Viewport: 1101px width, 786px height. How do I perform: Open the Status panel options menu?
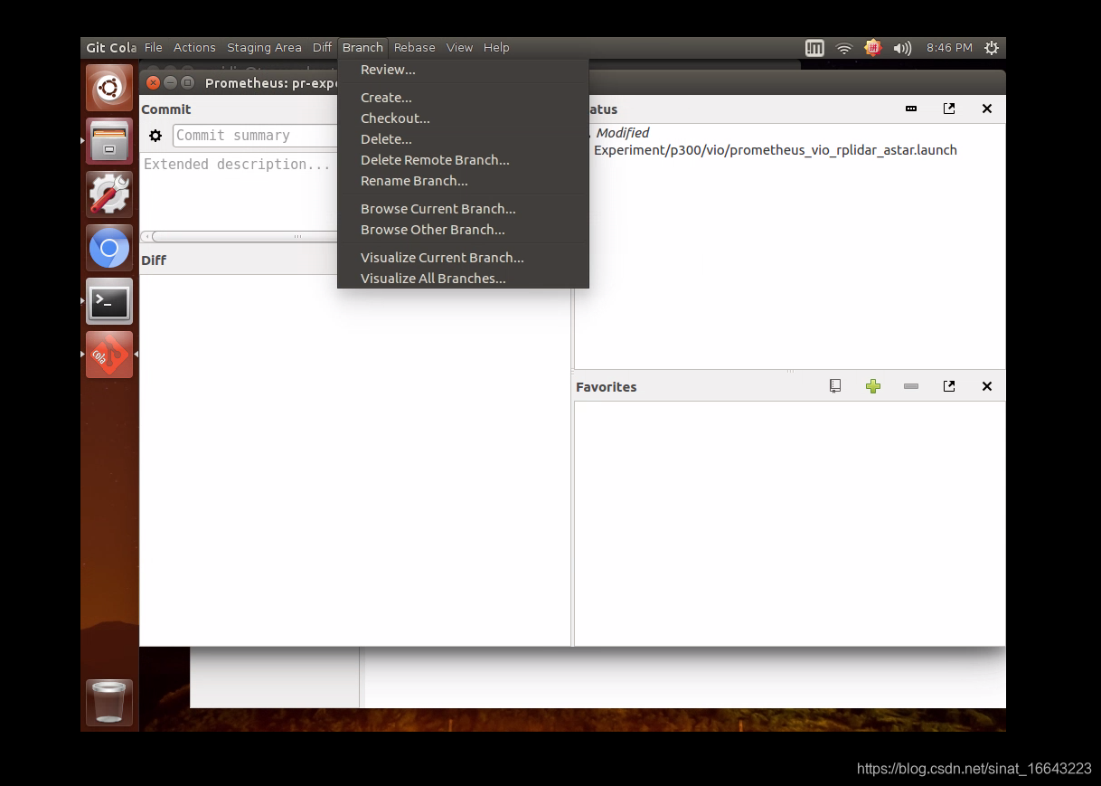pos(911,109)
